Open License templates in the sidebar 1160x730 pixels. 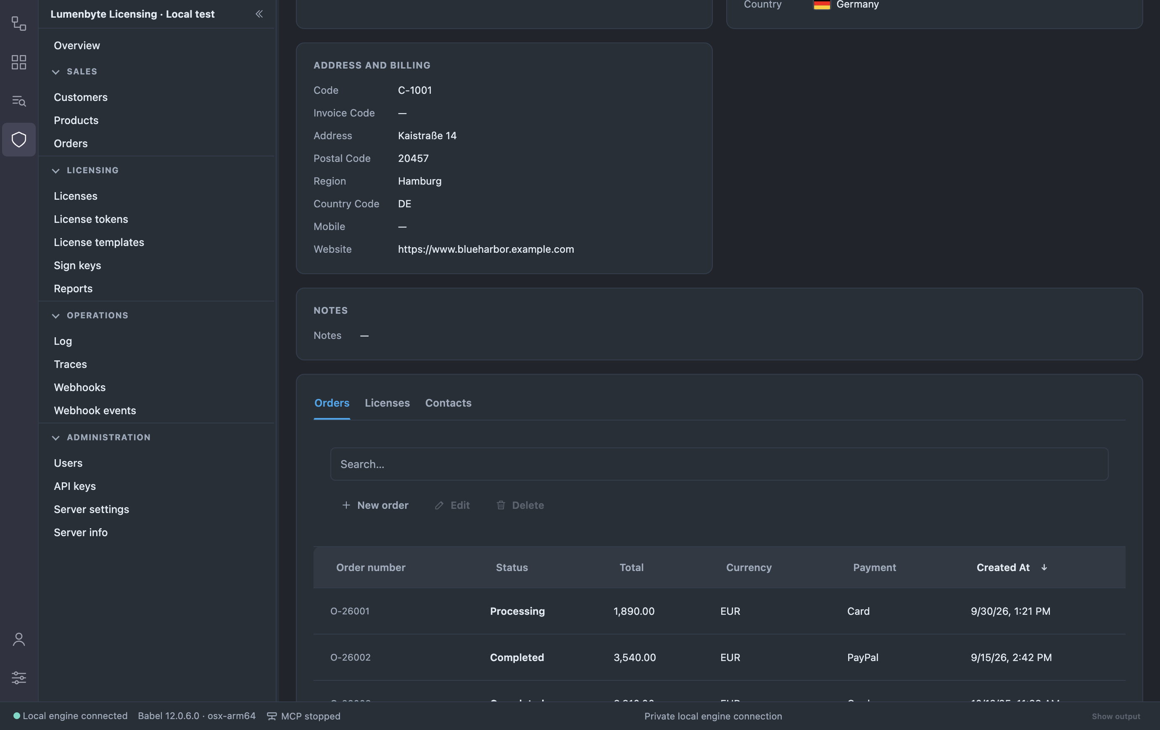pyautogui.click(x=99, y=242)
